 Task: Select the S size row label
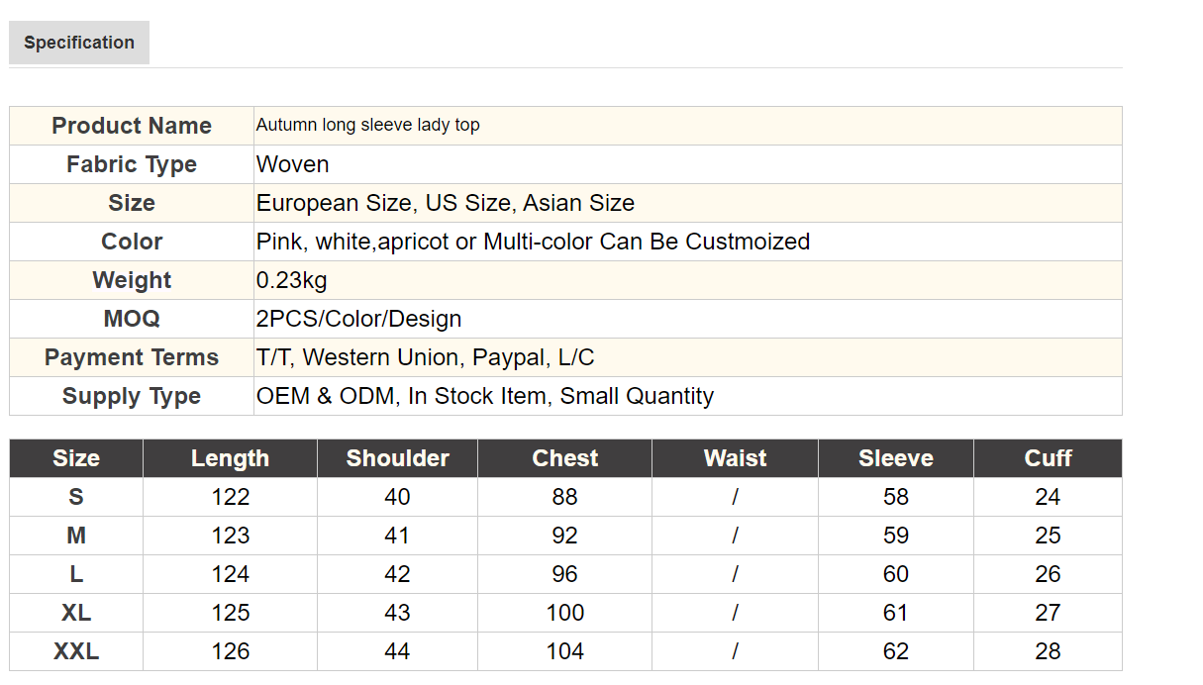(76, 497)
